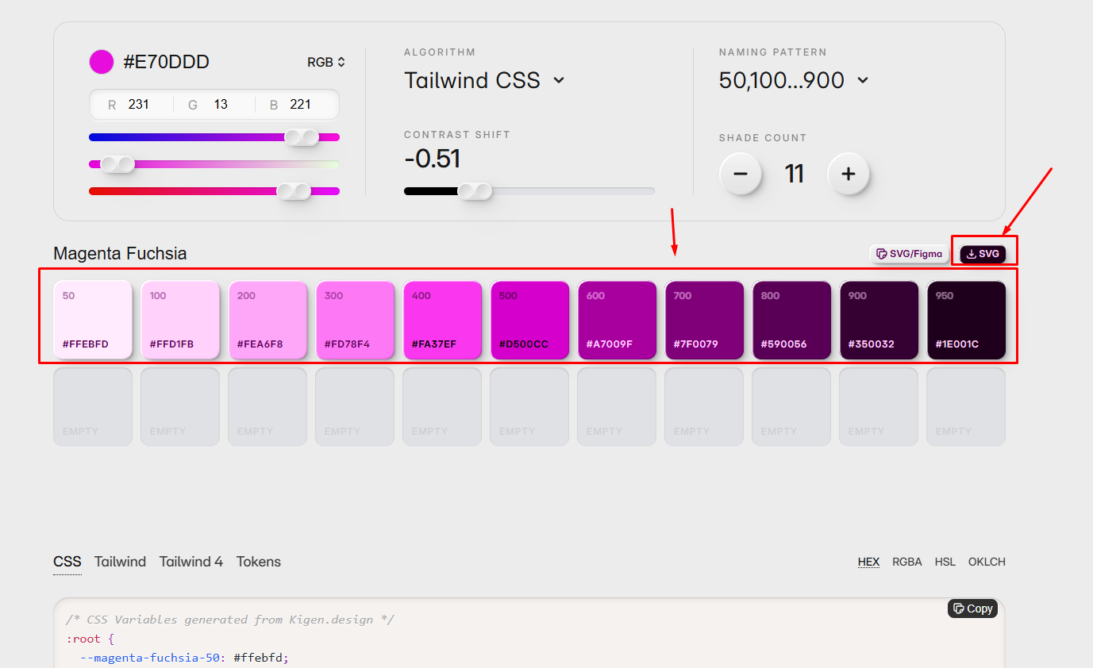Screen dimensions: 1093x668
Task: Open the Algorithm dropdown showing Tailwind CSS
Action: tap(485, 79)
